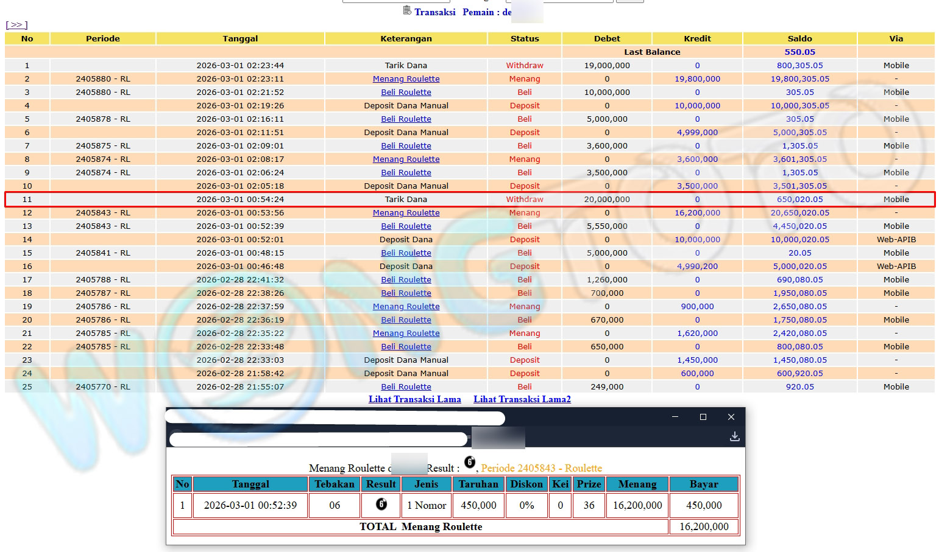Viewport: 939px width, 552px height.
Task: Open Lihat Transaksi Lama2 link
Action: pos(522,399)
